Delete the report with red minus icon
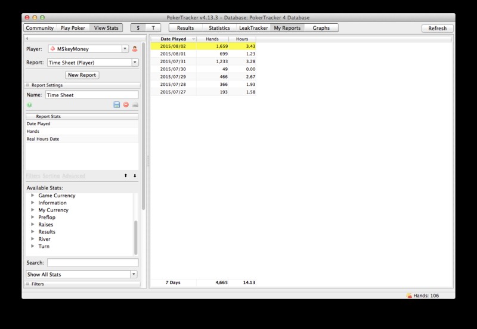477x329 pixels. pos(126,104)
